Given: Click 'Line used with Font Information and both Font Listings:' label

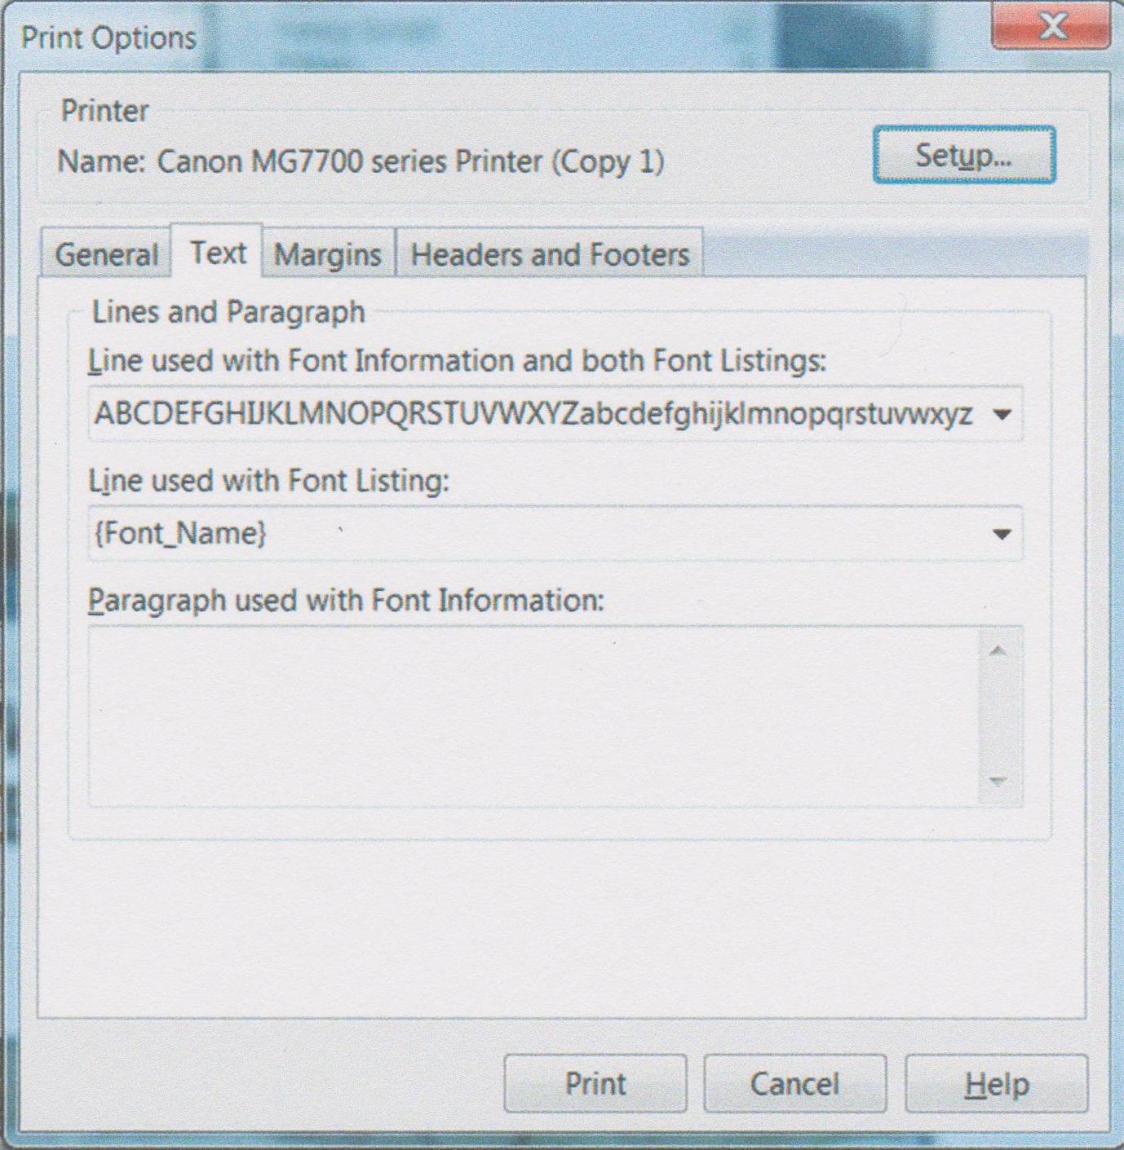Looking at the screenshot, I should 457,361.
